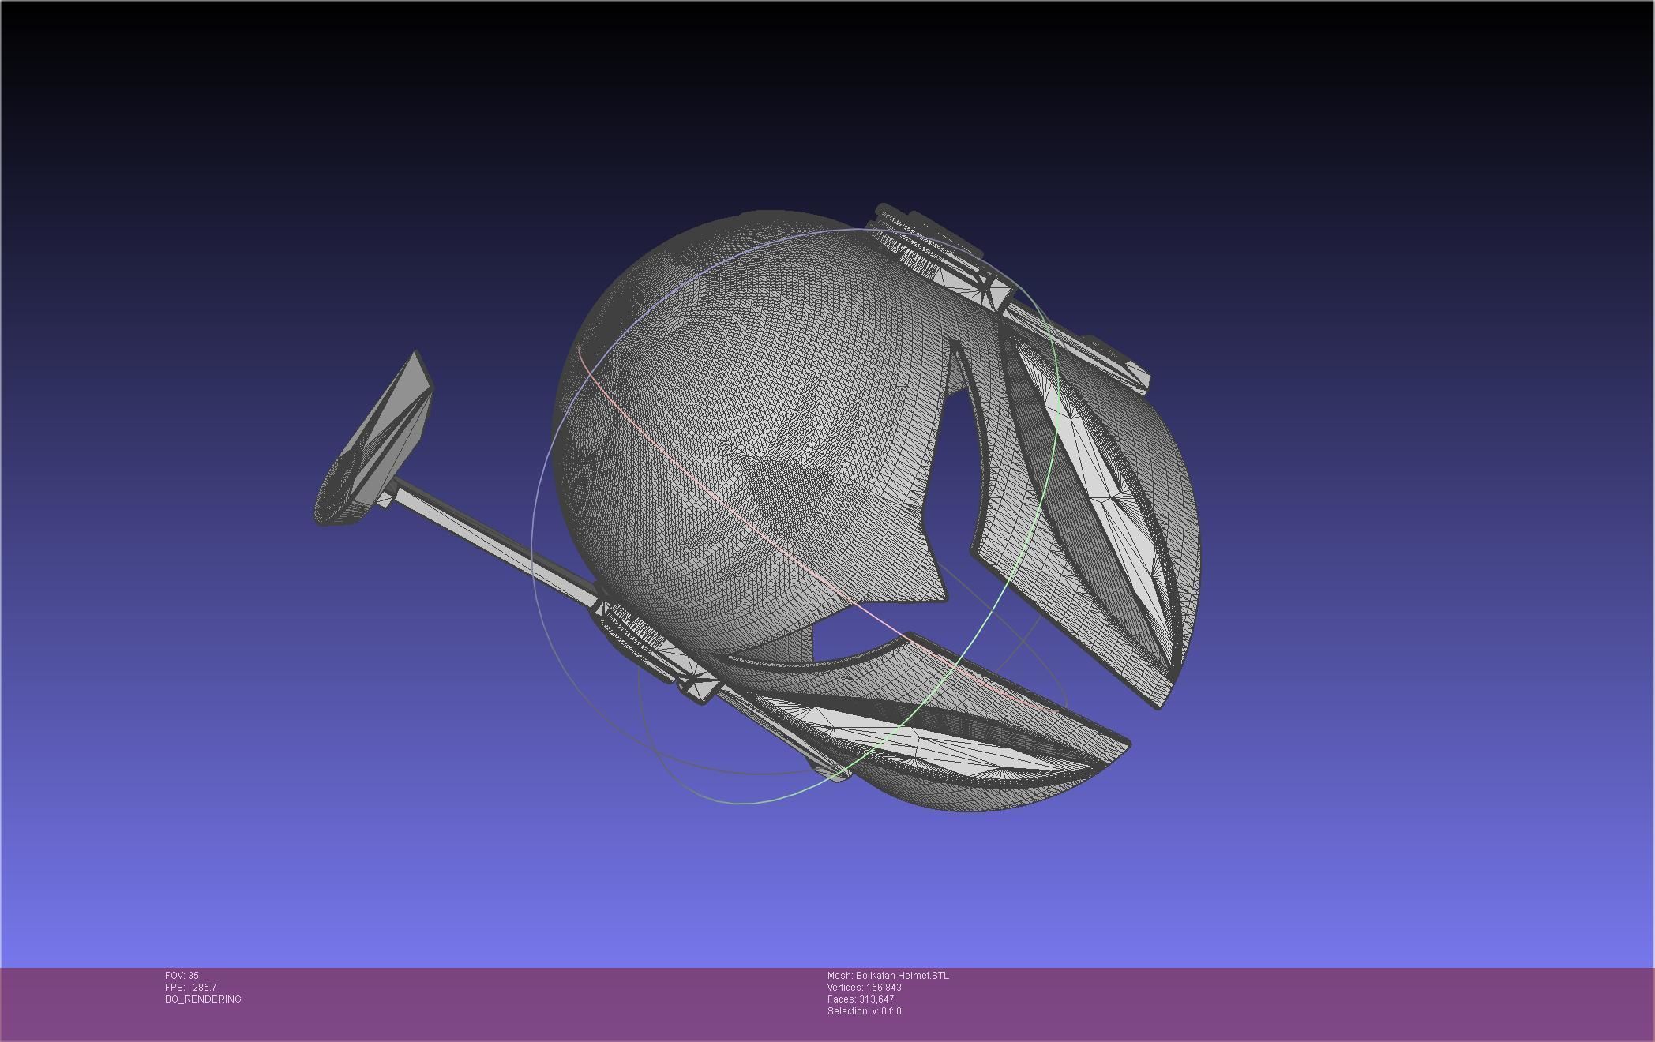Click the 'FOV: 35' status text

[x=182, y=976]
